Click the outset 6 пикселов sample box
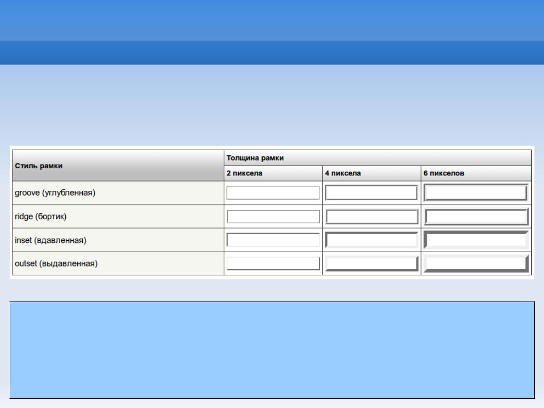544x408 pixels. pos(476,263)
